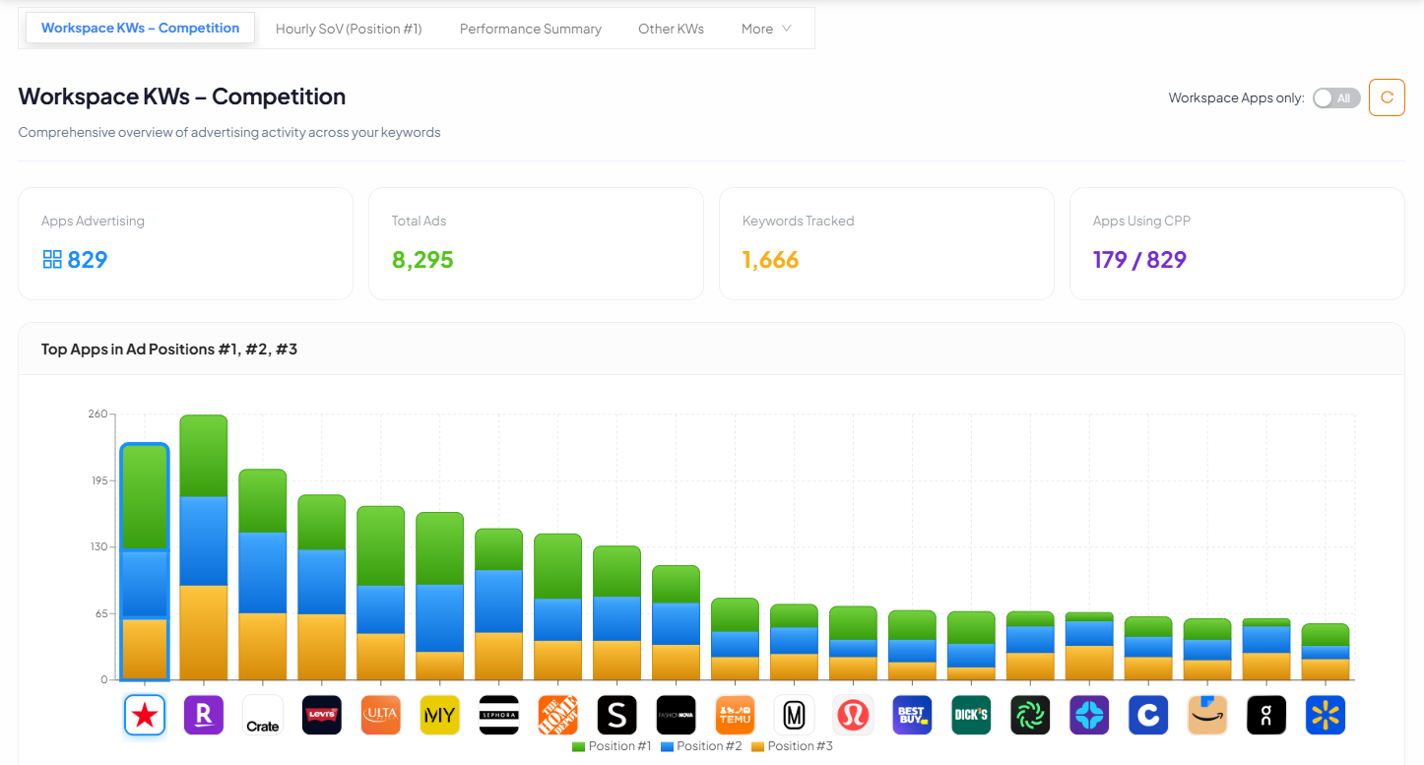The image size is (1424, 765).
Task: Select the Sephora app icon
Action: coord(499,716)
